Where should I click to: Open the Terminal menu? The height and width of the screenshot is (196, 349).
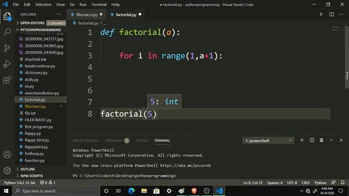(99, 4)
